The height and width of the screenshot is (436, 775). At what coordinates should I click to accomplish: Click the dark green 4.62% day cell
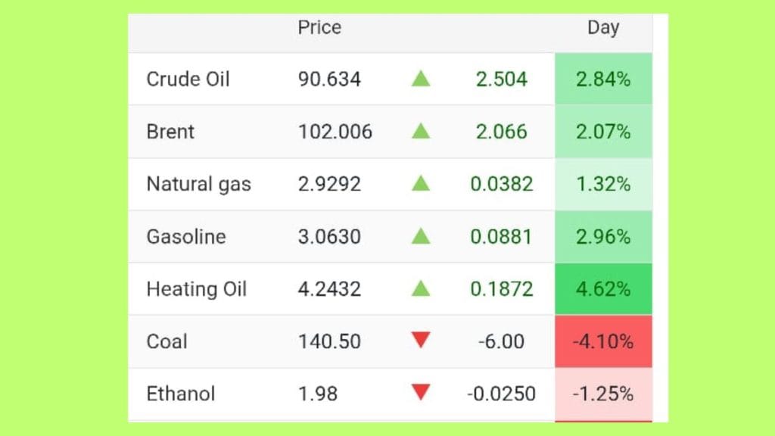(x=603, y=289)
